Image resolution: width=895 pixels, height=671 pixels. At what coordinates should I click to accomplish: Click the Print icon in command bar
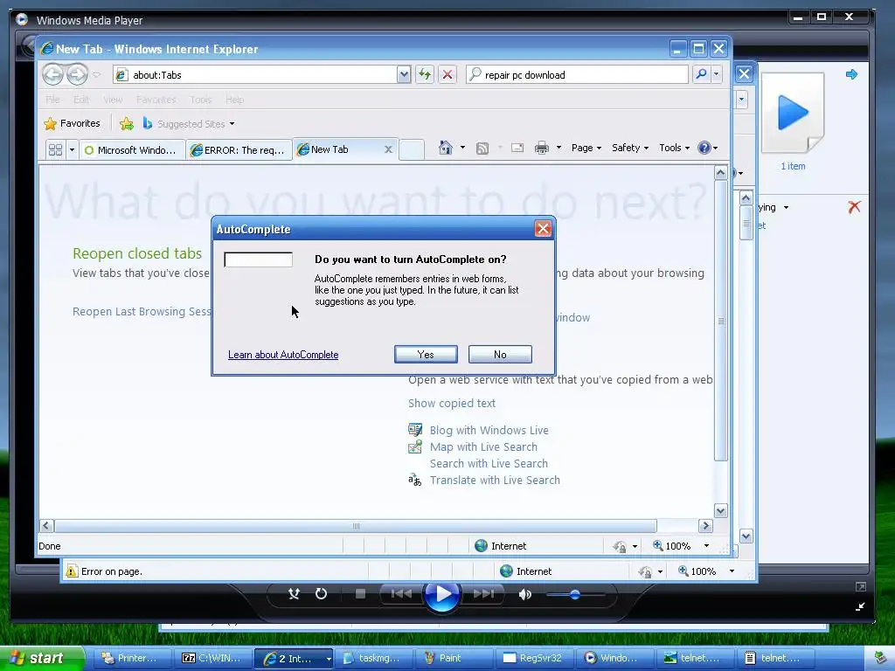click(x=542, y=149)
